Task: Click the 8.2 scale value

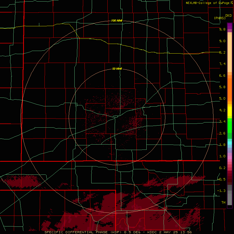Action: 222,52
